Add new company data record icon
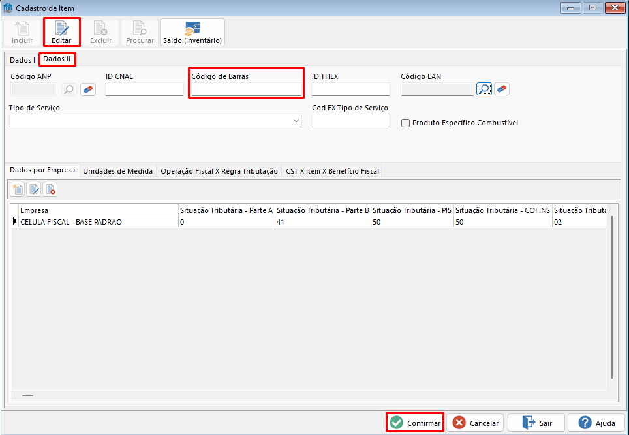Image resolution: width=629 pixels, height=435 pixels. (18, 189)
